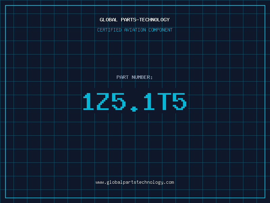Click the word NUMBER: in the label
The width and height of the screenshot is (270, 203).
tap(142, 77)
